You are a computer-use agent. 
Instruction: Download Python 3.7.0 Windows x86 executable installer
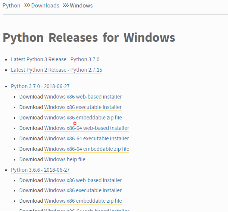tap(83, 107)
